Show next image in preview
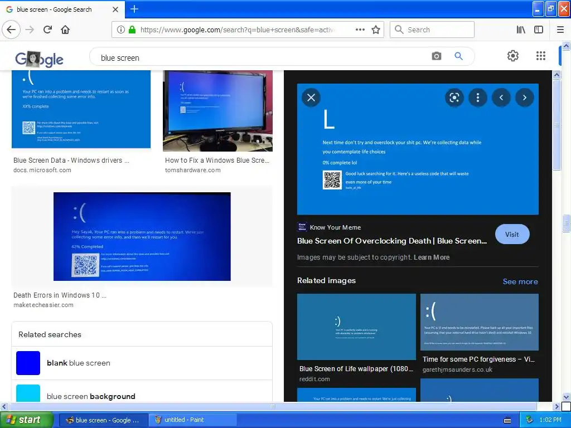571x428 pixels. pyautogui.click(x=524, y=98)
